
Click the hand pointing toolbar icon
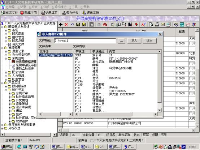176,25
